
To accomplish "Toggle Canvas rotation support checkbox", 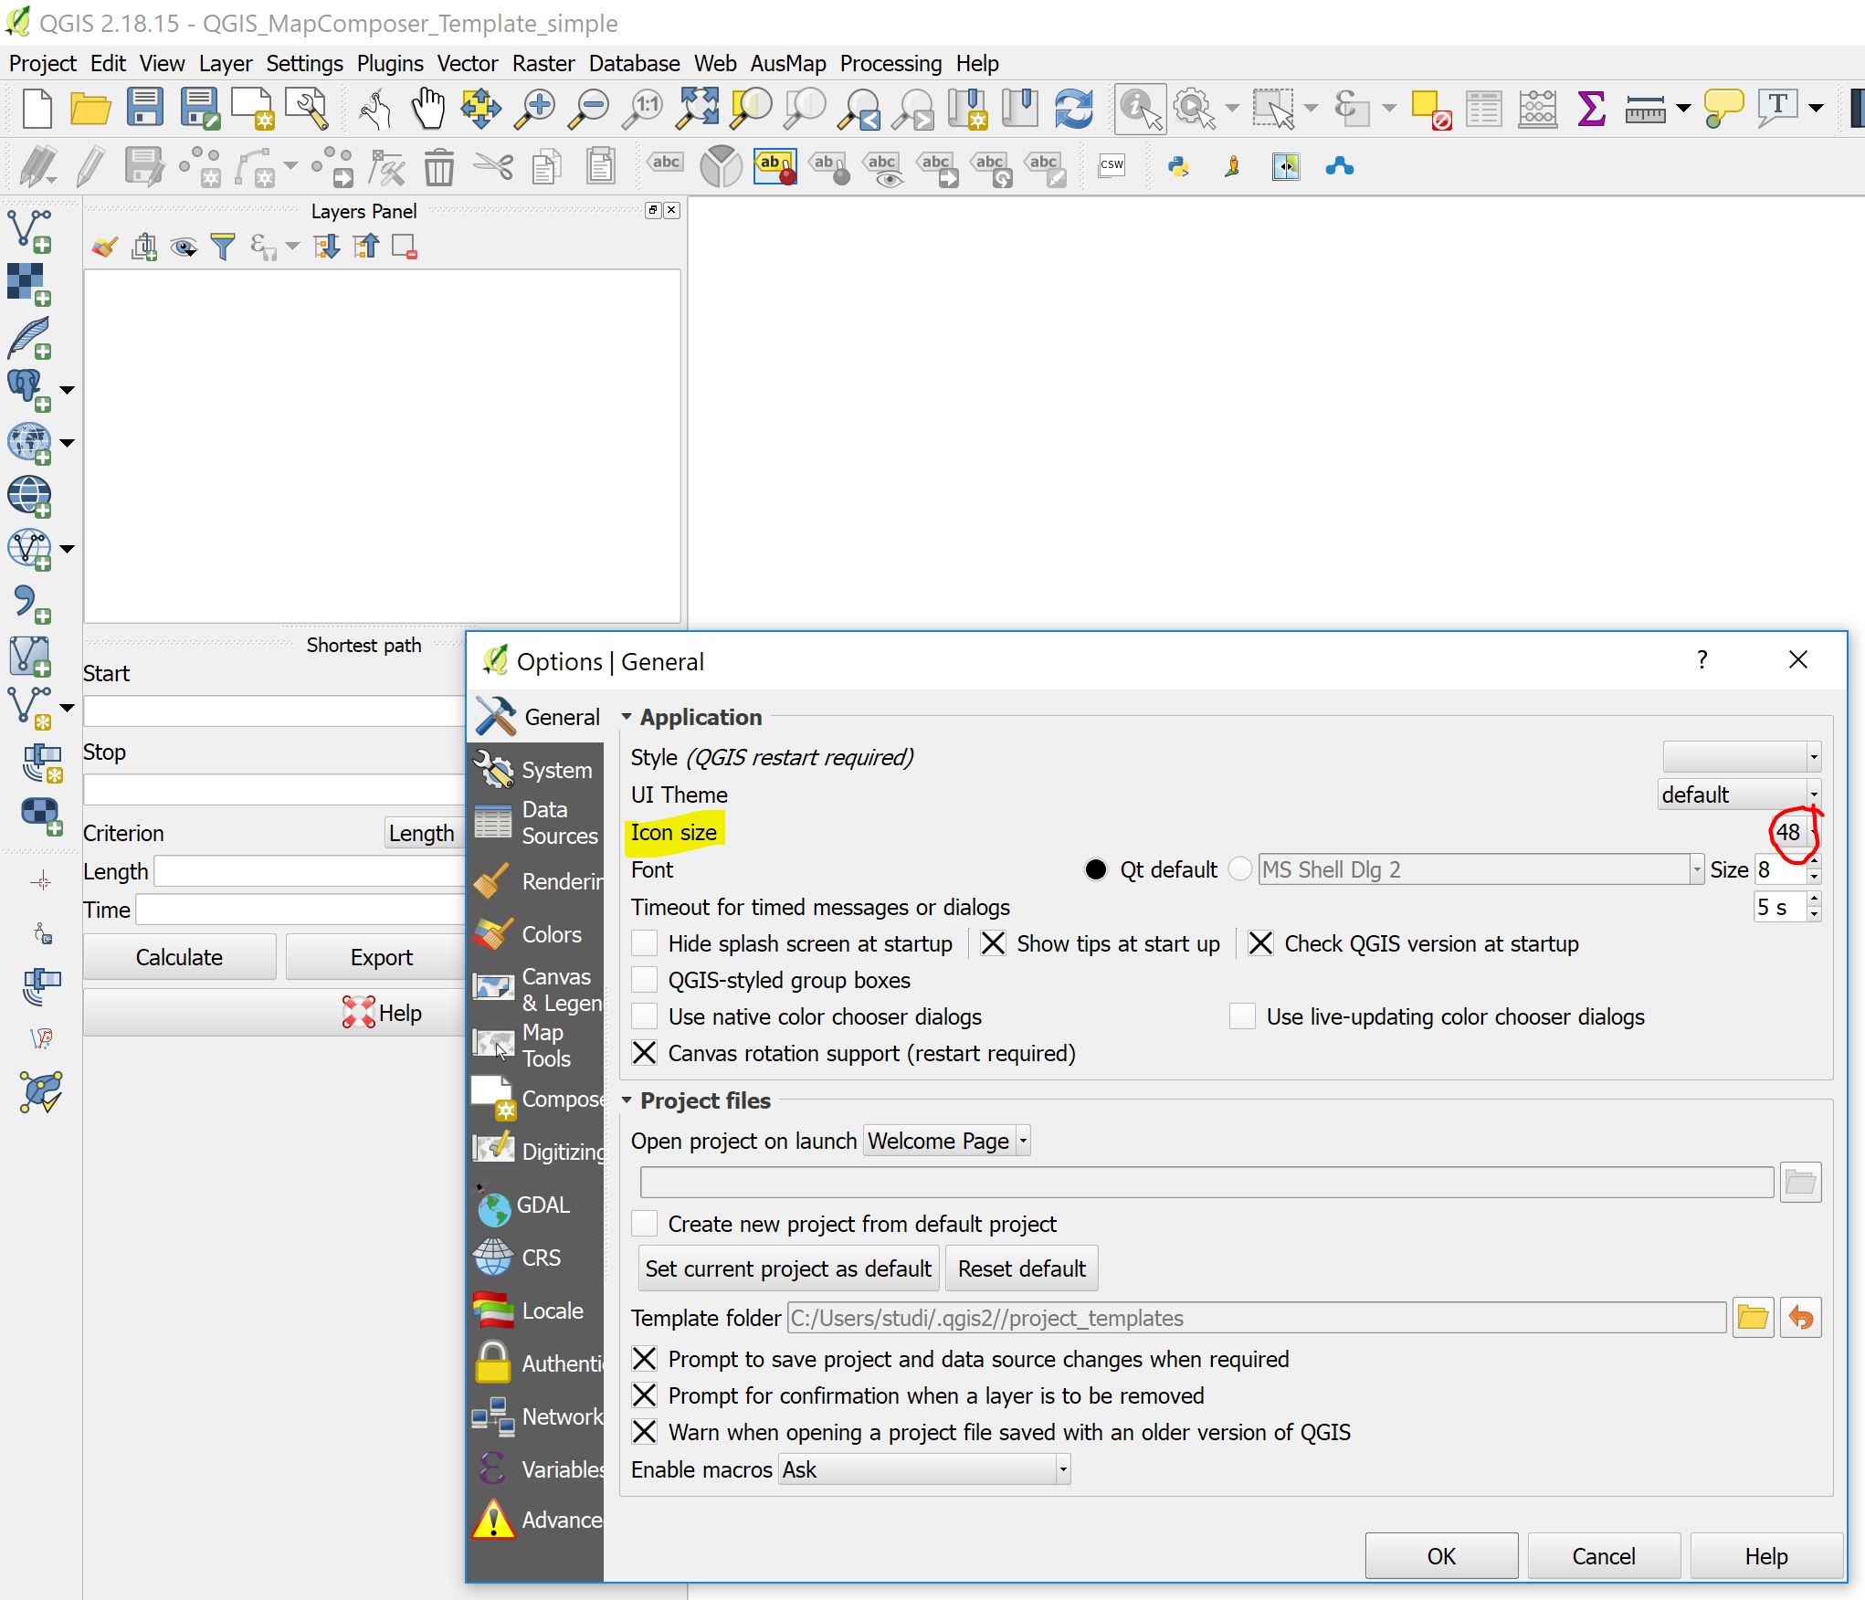I will click(645, 1053).
